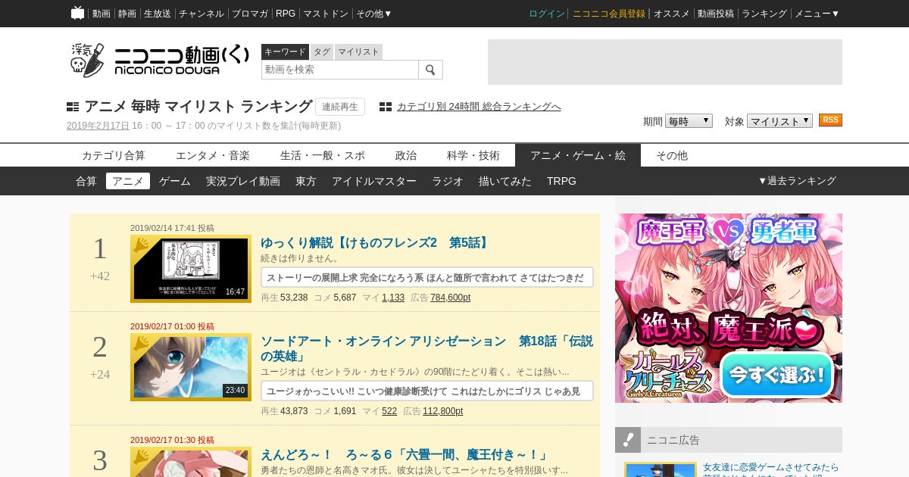Select the マイリスト search tab
This screenshot has width=909, height=477.
tap(358, 51)
